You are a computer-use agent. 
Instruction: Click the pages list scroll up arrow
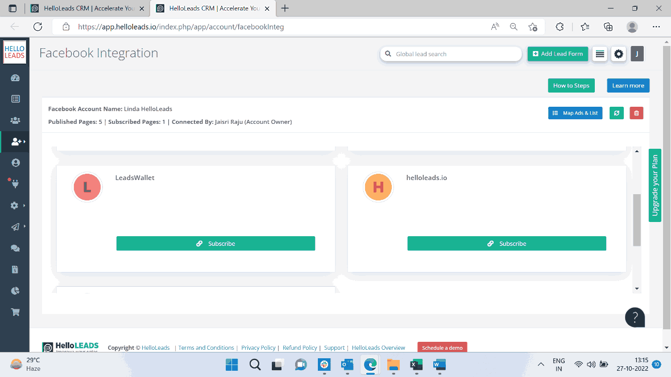[x=637, y=152]
